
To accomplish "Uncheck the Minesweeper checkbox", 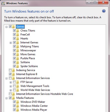I will click(x=14, y=50).
